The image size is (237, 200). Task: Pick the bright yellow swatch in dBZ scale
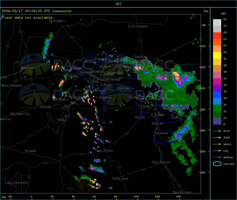tap(217, 55)
